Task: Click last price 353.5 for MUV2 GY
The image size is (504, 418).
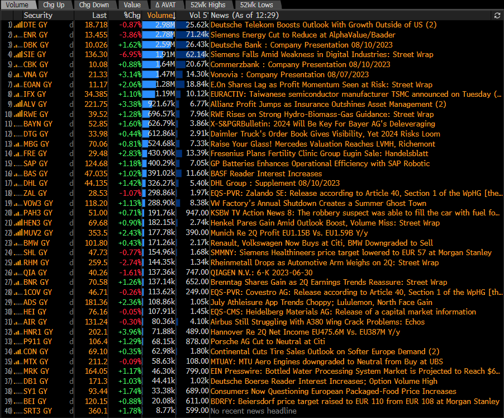Action: pos(98,233)
